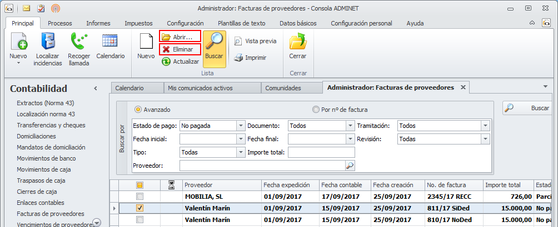Open the Fecha inicial date dropdown
This screenshot has height=227, width=558.
(x=241, y=139)
